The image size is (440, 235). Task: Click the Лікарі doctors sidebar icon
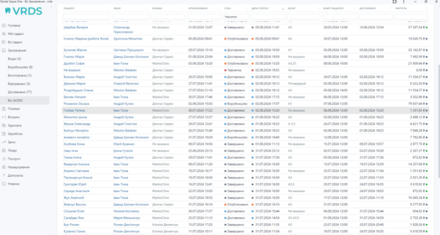point(4,150)
